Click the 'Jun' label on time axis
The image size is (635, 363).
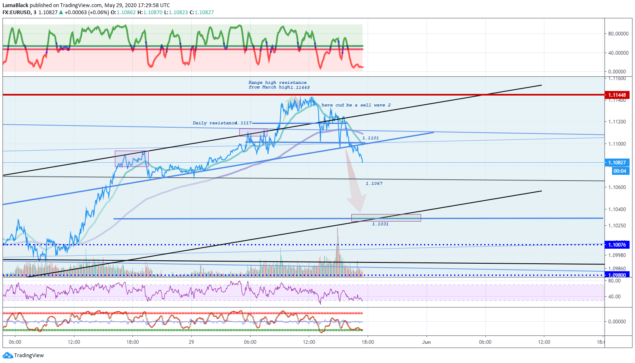pos(426,342)
